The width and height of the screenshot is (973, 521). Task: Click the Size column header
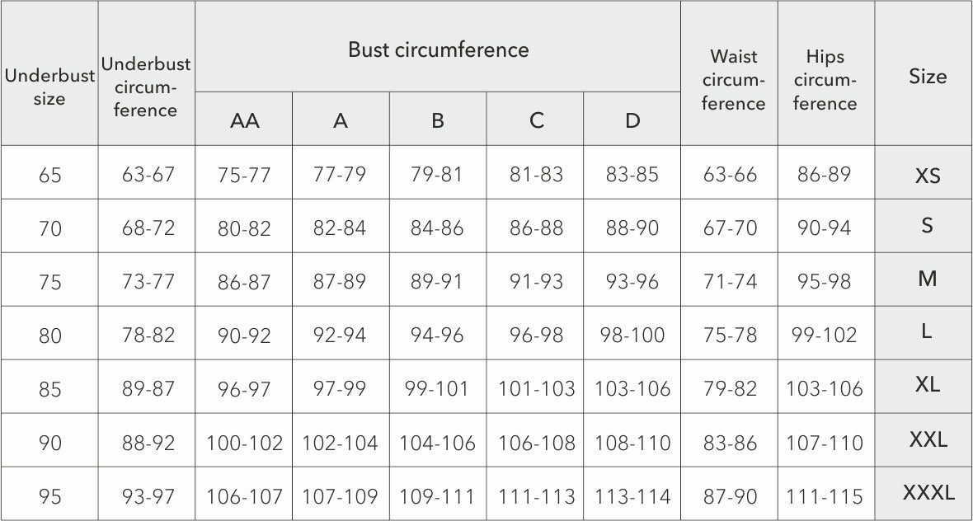click(x=927, y=77)
